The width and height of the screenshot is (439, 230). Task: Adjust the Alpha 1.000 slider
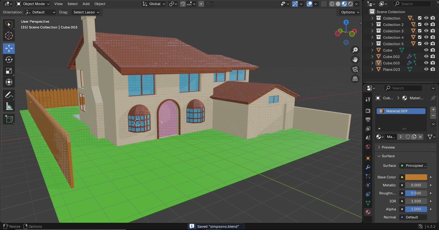416,209
